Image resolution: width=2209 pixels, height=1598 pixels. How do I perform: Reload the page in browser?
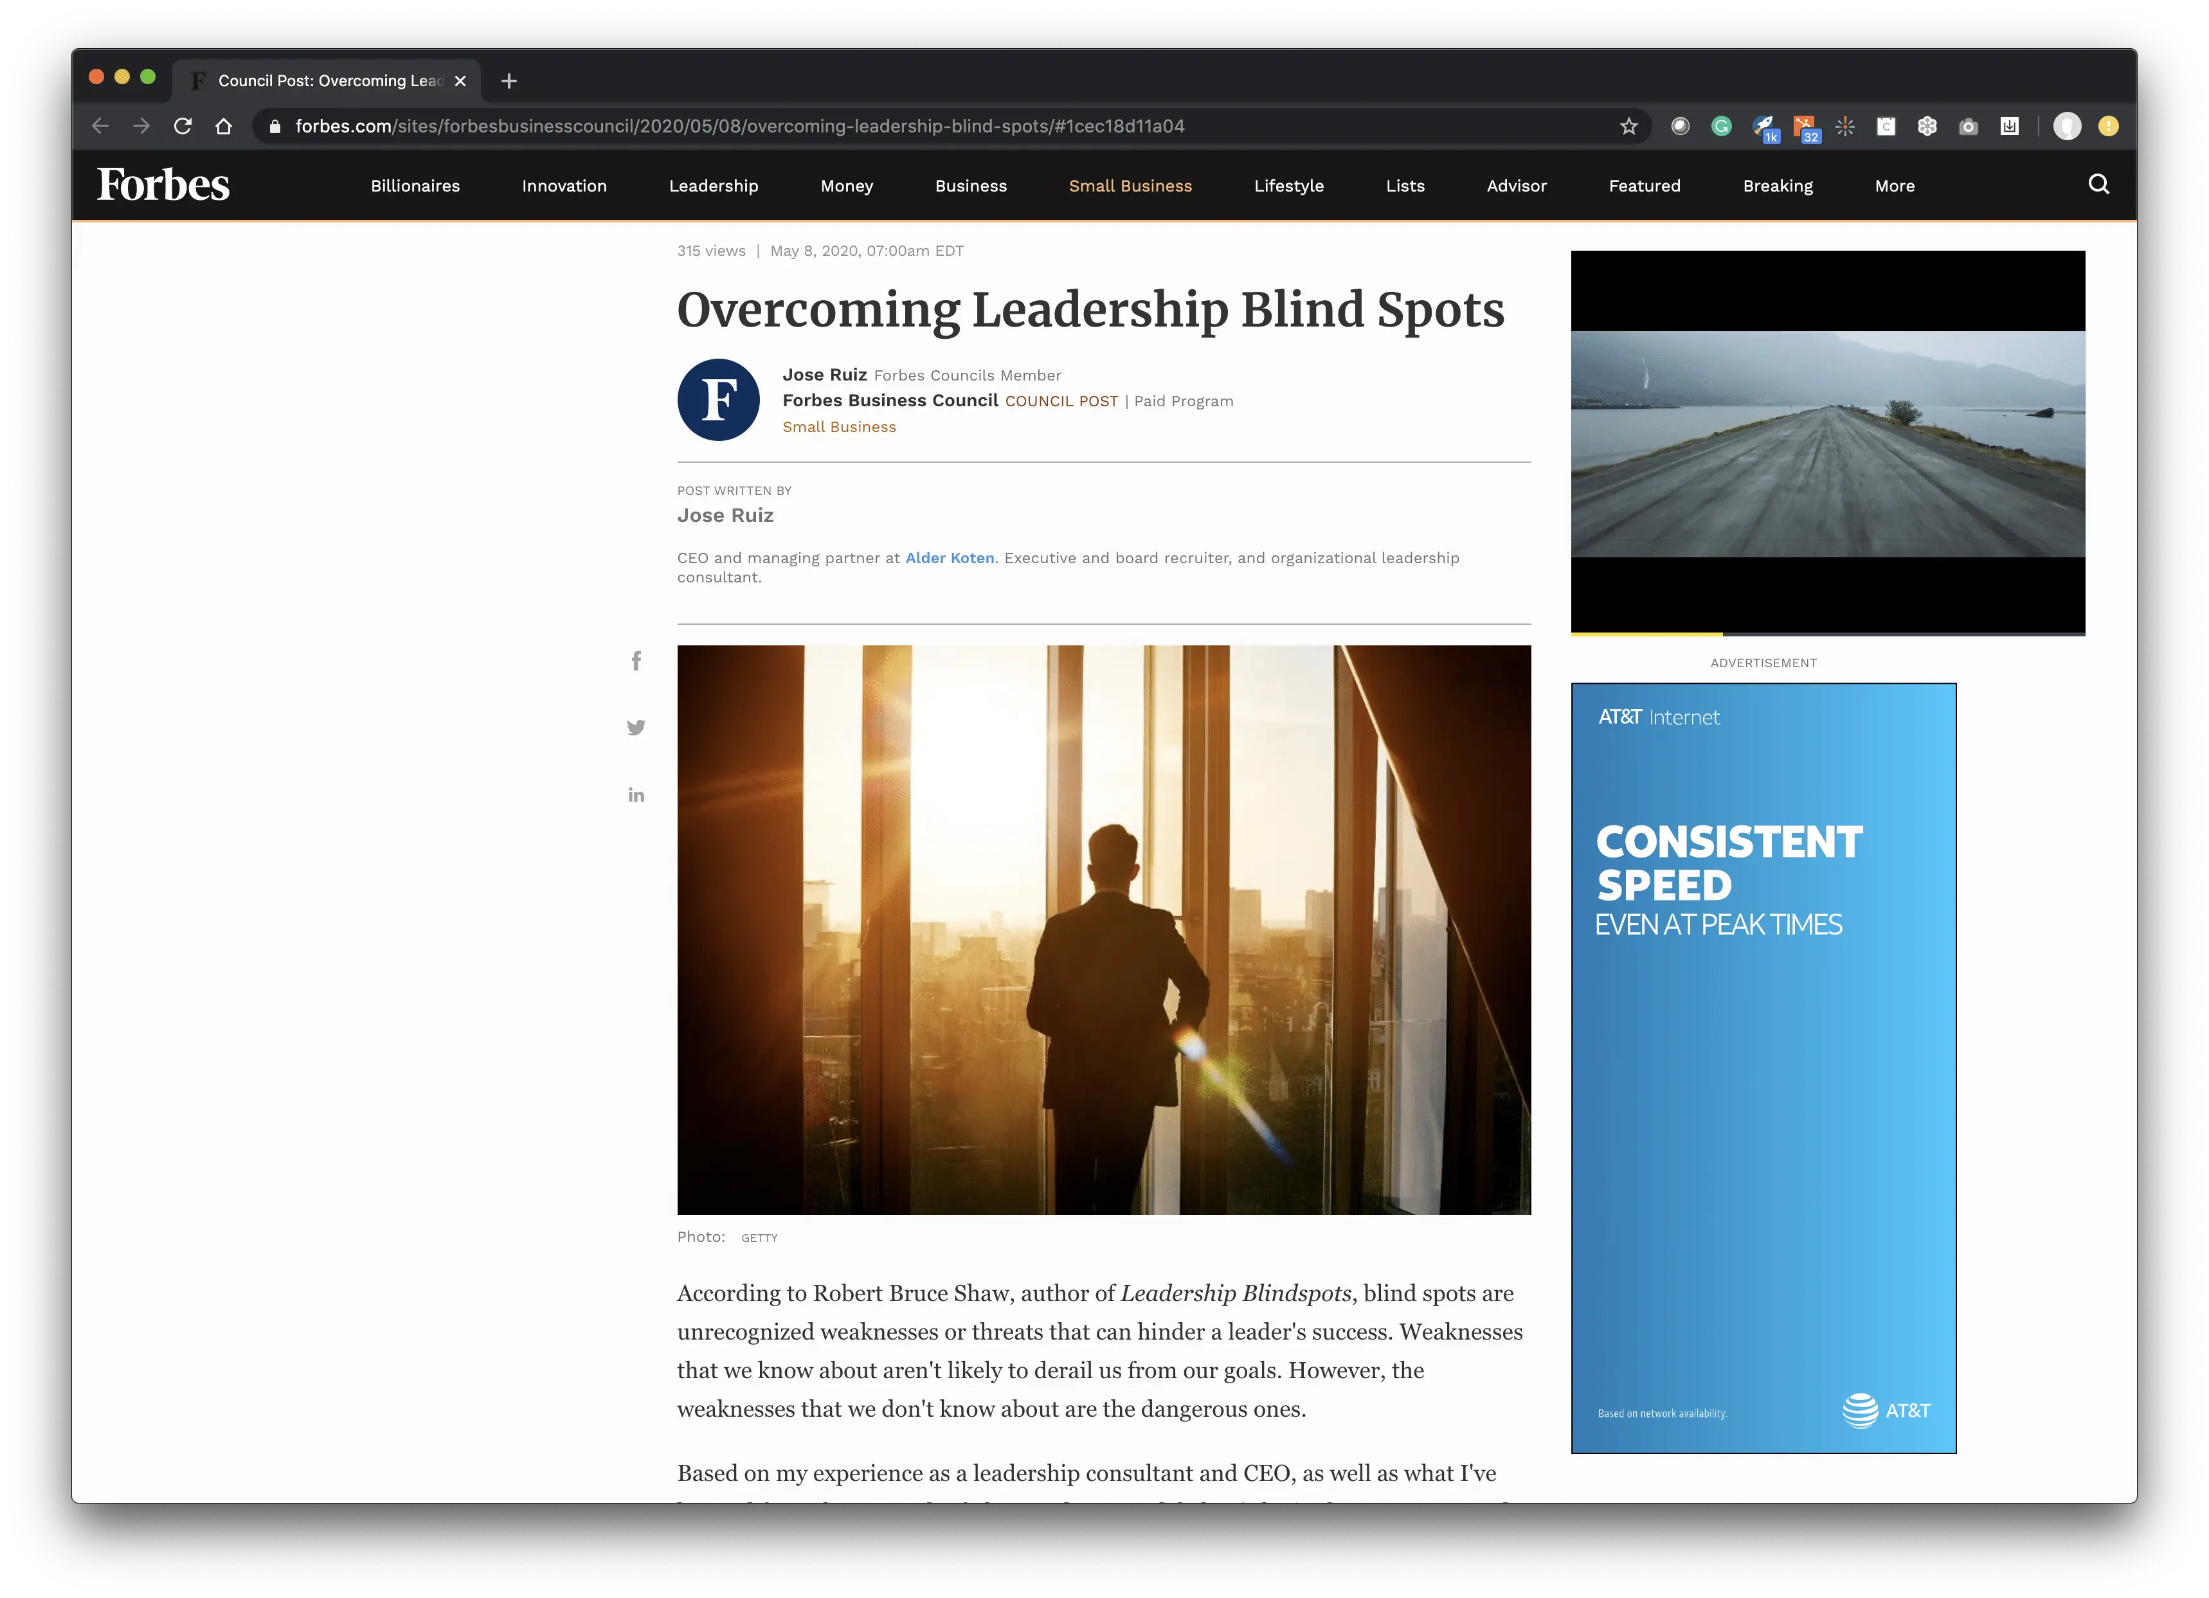coord(182,127)
